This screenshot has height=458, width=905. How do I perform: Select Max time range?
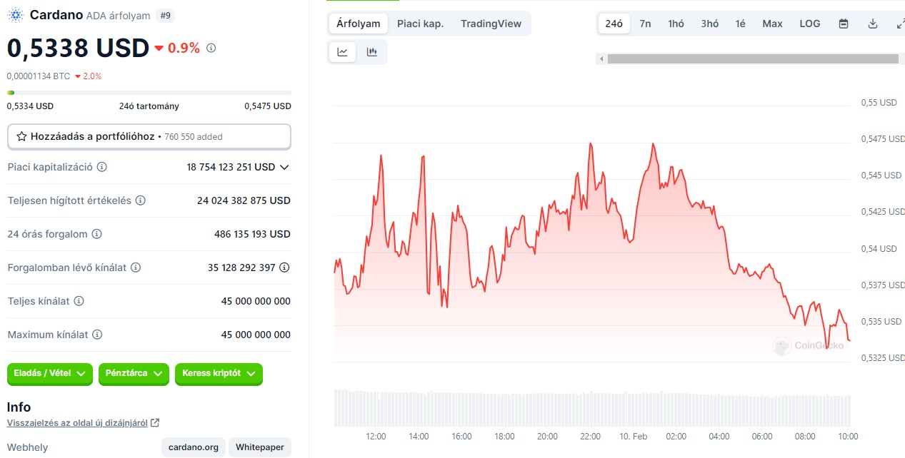[772, 24]
